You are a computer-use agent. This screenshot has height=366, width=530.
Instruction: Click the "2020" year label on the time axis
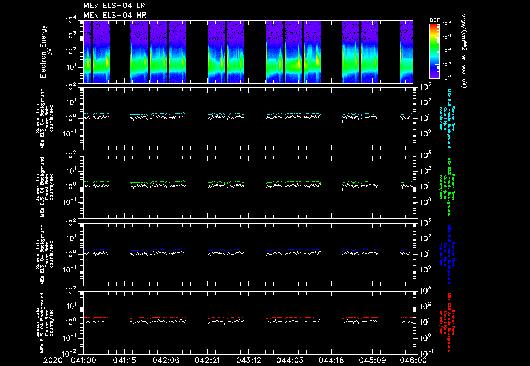[x=53, y=360]
